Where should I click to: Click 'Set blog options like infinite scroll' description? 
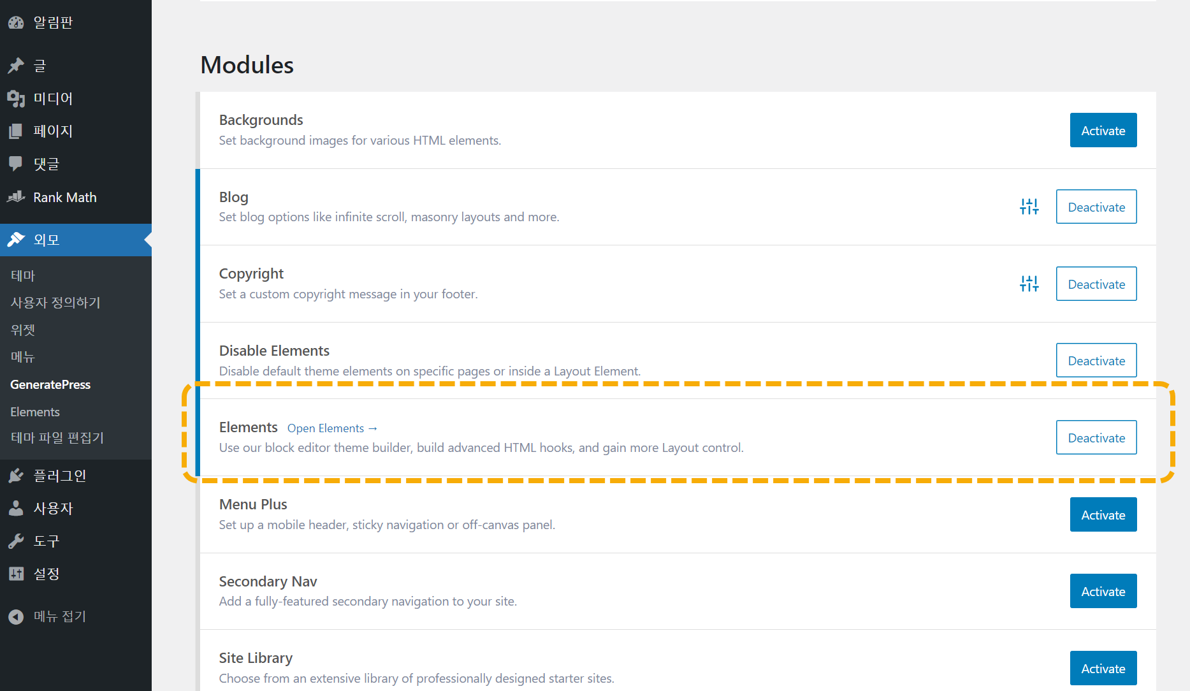[x=389, y=217]
